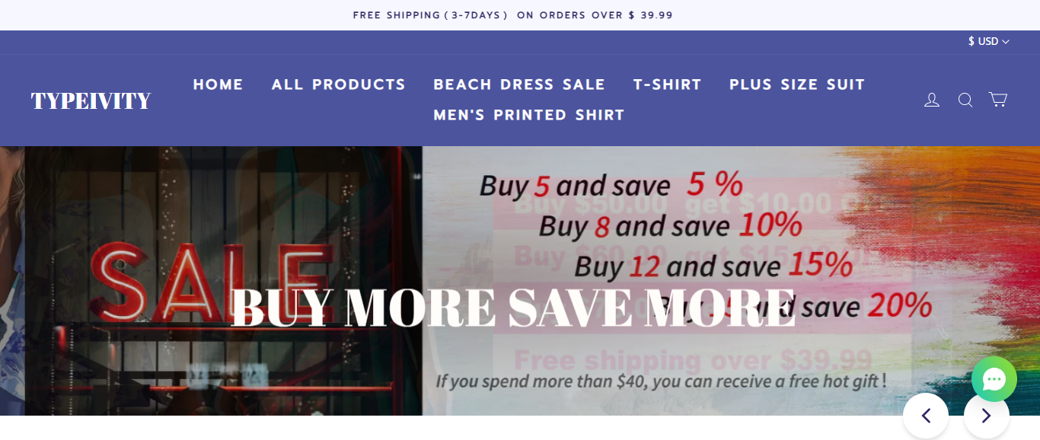The height and width of the screenshot is (440, 1040).
Task: Open the T-SHIRT menu item
Action: [x=668, y=84]
